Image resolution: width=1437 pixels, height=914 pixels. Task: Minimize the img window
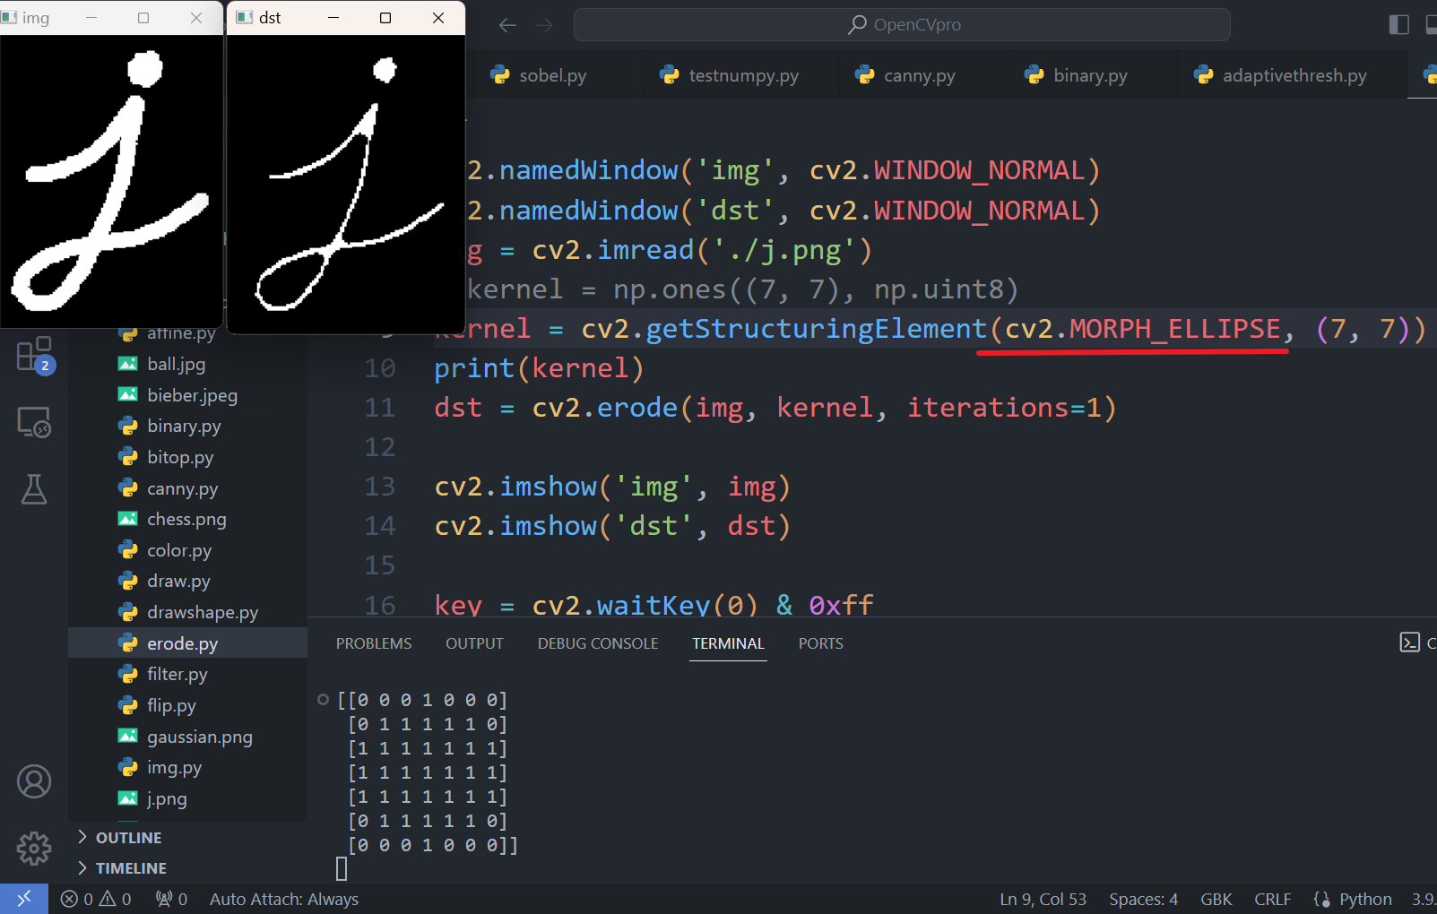pos(91,18)
